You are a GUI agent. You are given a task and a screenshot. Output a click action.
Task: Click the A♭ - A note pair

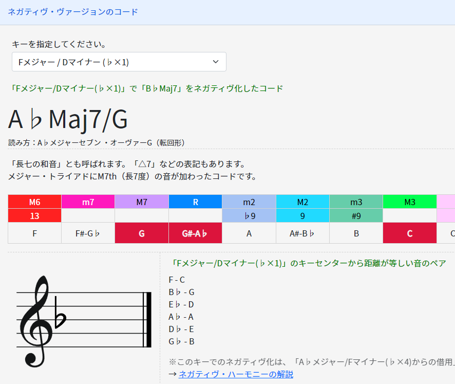pyautogui.click(x=181, y=317)
